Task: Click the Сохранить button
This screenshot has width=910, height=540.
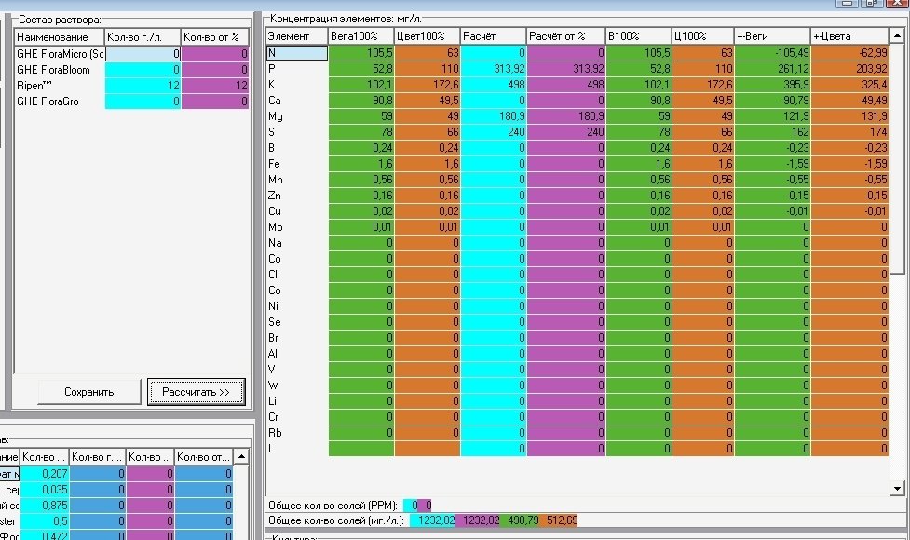Action: tap(88, 392)
